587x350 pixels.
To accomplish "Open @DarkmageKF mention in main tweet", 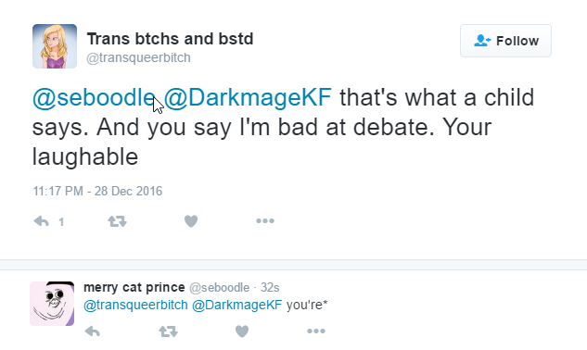I will point(248,97).
